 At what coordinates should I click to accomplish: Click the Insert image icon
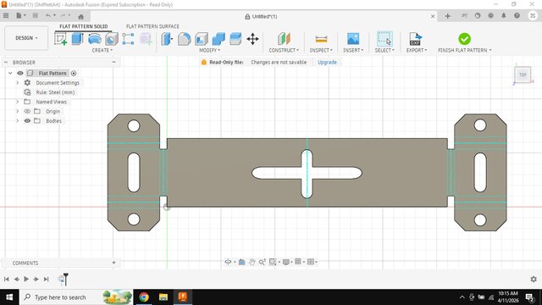[x=353, y=39]
